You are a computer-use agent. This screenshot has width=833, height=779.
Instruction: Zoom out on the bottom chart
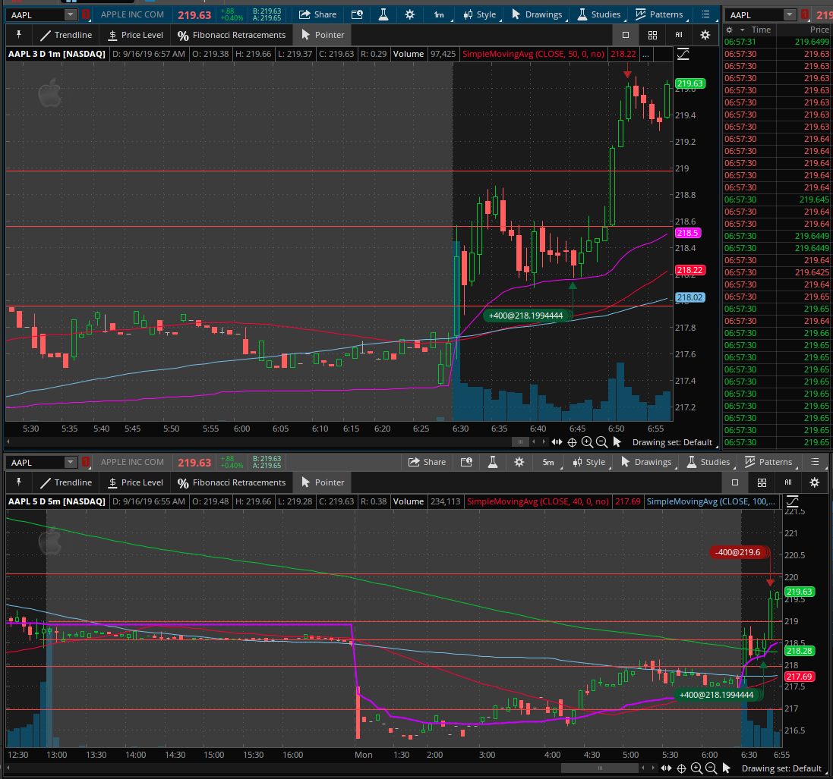click(x=712, y=768)
